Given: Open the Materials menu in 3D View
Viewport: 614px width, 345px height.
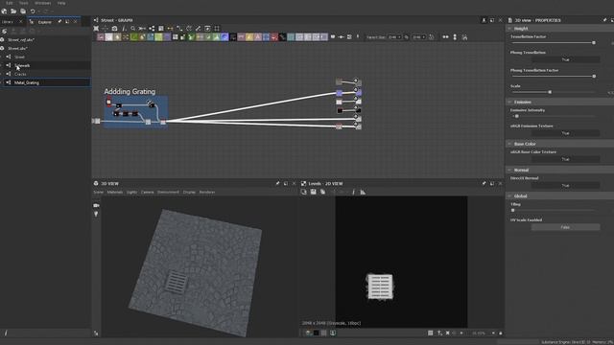Looking at the screenshot, I should click(x=115, y=192).
